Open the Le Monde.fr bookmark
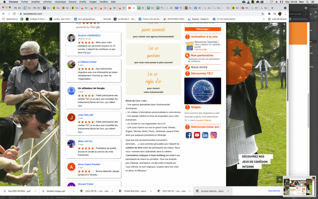This screenshot has height=199, width=318. (125, 19)
